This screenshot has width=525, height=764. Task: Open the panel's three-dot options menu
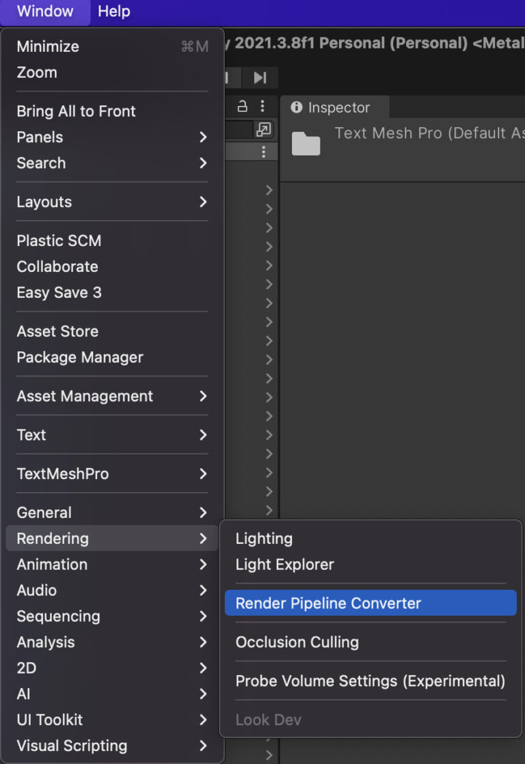[262, 107]
